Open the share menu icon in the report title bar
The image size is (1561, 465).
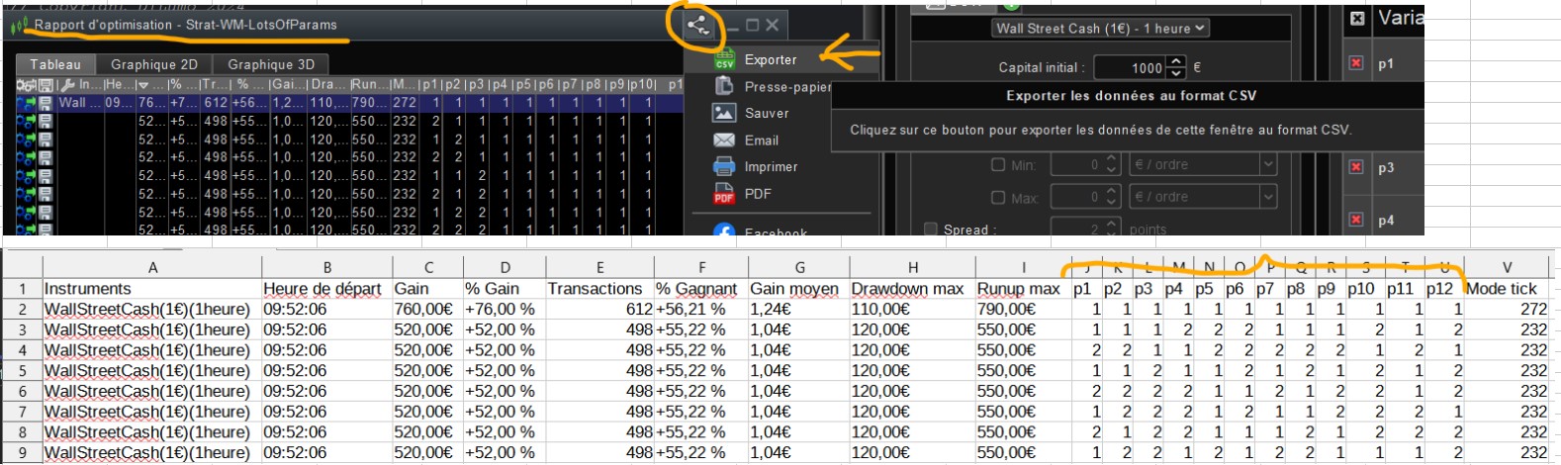[x=698, y=25]
